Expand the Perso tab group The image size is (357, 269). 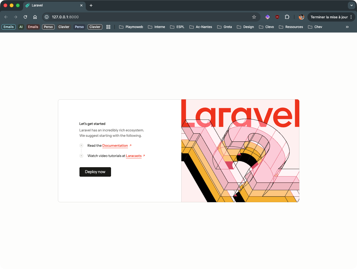click(x=48, y=27)
